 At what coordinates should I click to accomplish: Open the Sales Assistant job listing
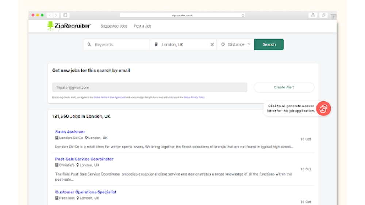point(70,132)
